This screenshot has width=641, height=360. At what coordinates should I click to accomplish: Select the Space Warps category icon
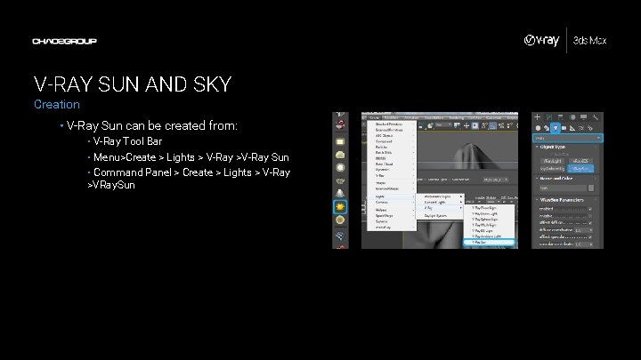[581, 128]
